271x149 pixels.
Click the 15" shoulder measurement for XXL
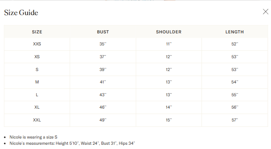[169, 120]
